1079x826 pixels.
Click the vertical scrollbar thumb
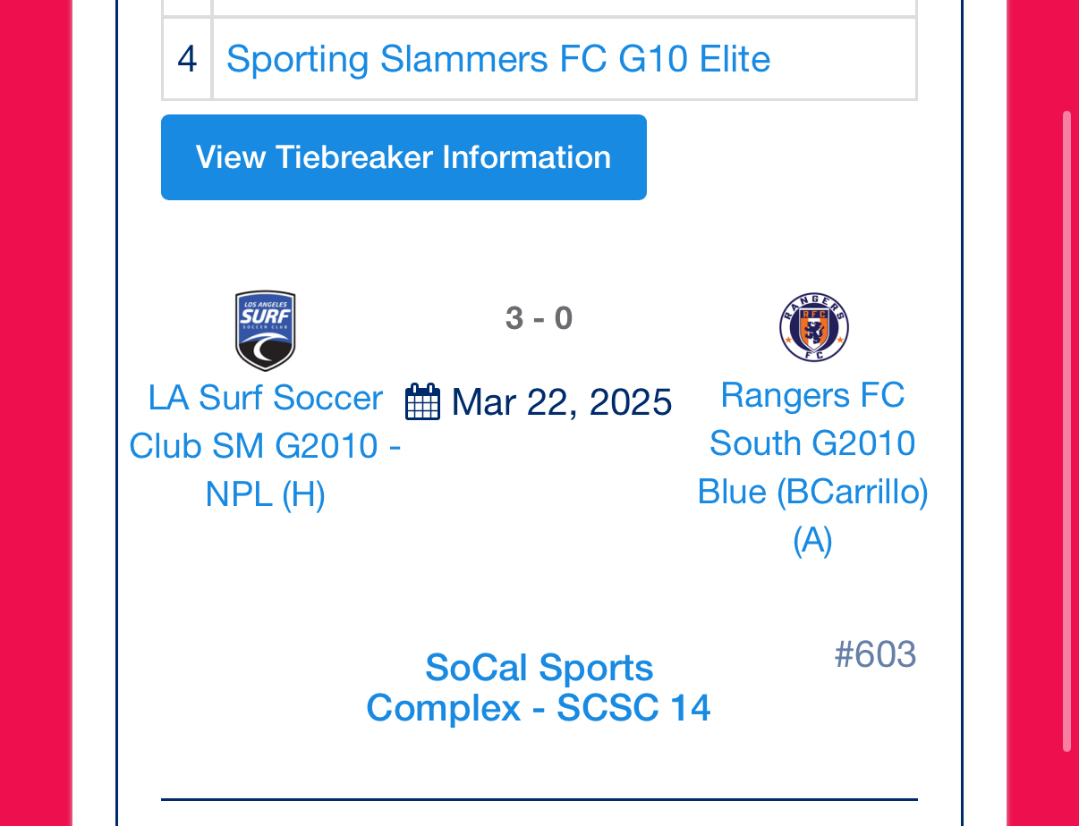pos(1066,431)
